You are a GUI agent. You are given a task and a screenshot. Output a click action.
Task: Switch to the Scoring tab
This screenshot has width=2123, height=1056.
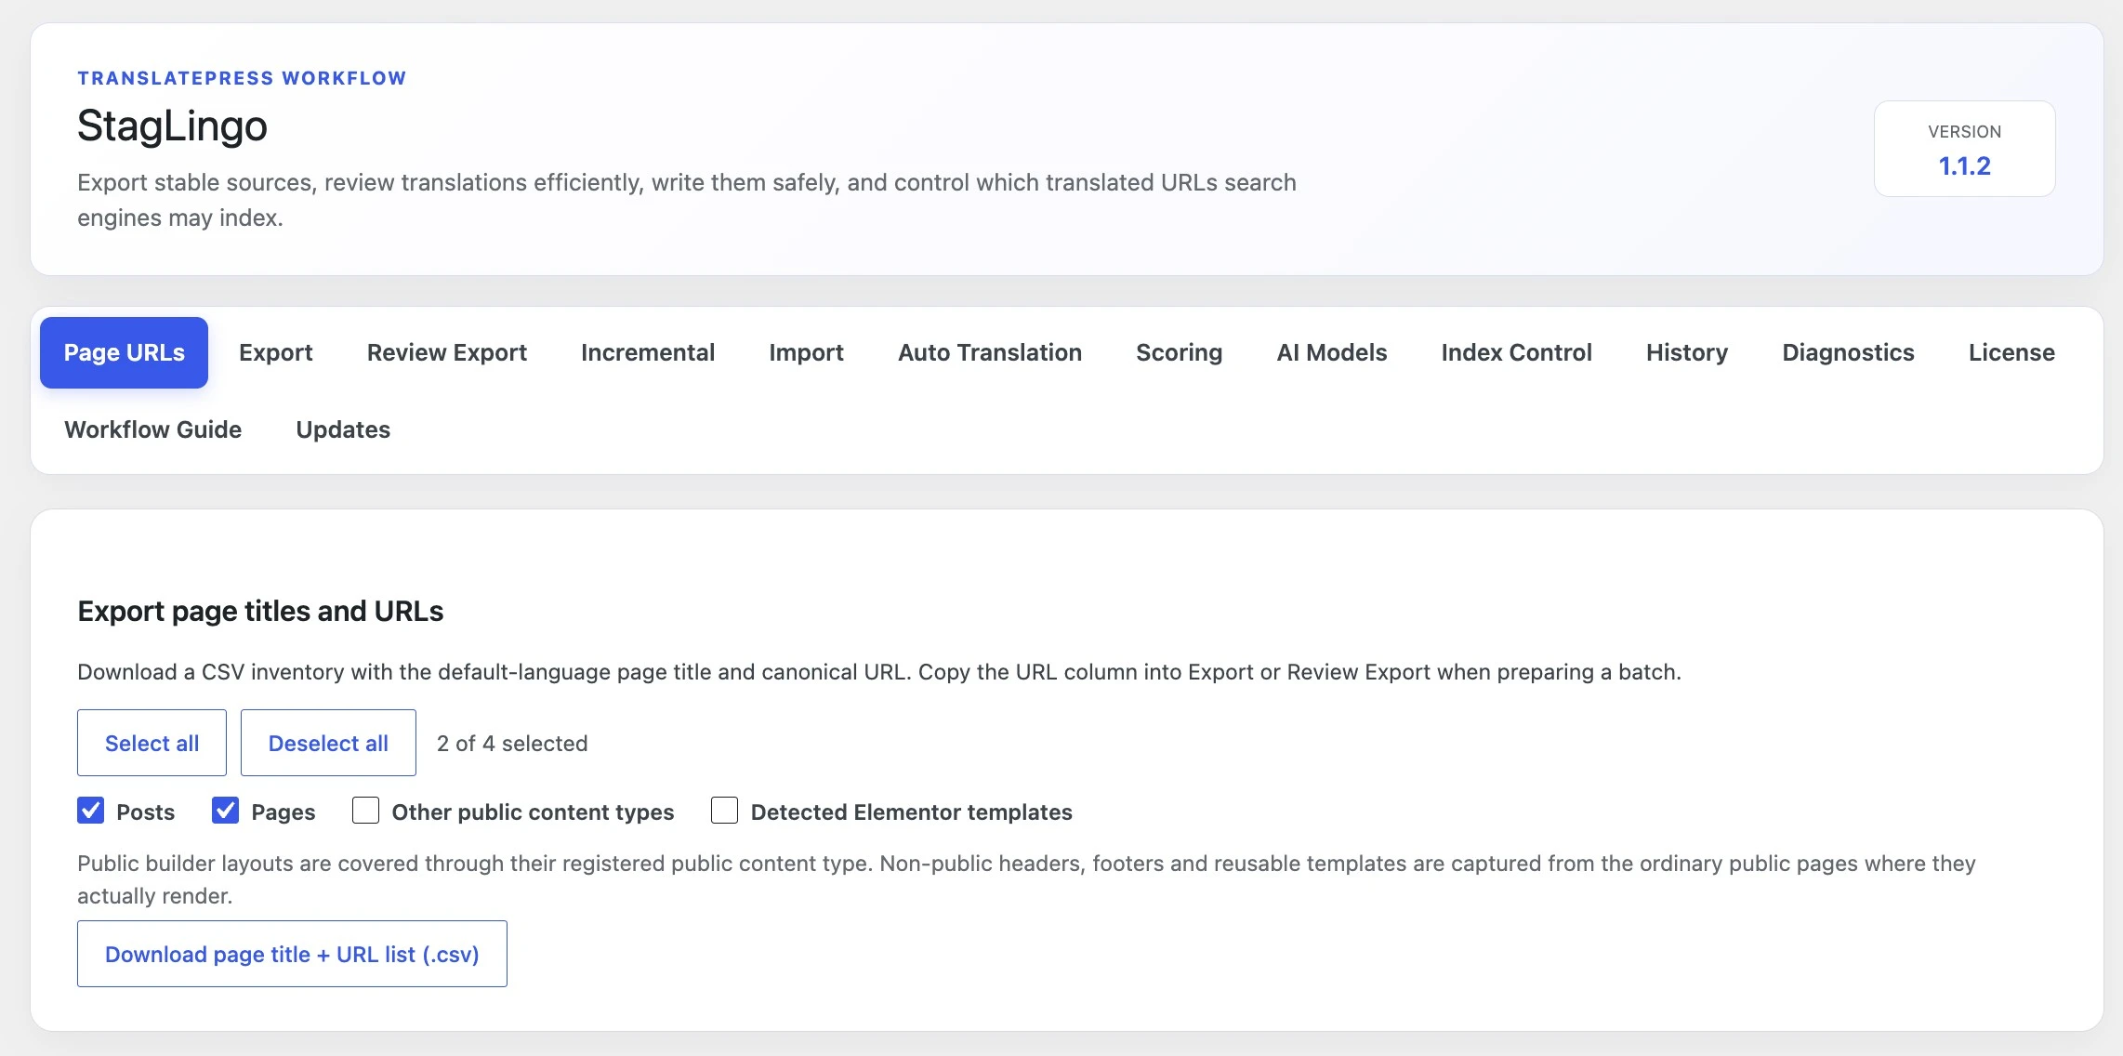pyautogui.click(x=1179, y=352)
